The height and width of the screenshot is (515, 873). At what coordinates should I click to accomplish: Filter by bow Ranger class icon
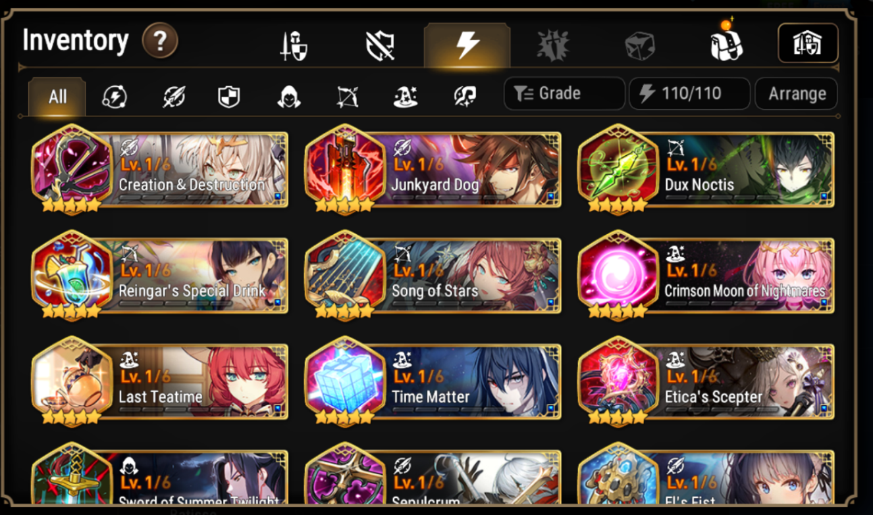point(347,97)
